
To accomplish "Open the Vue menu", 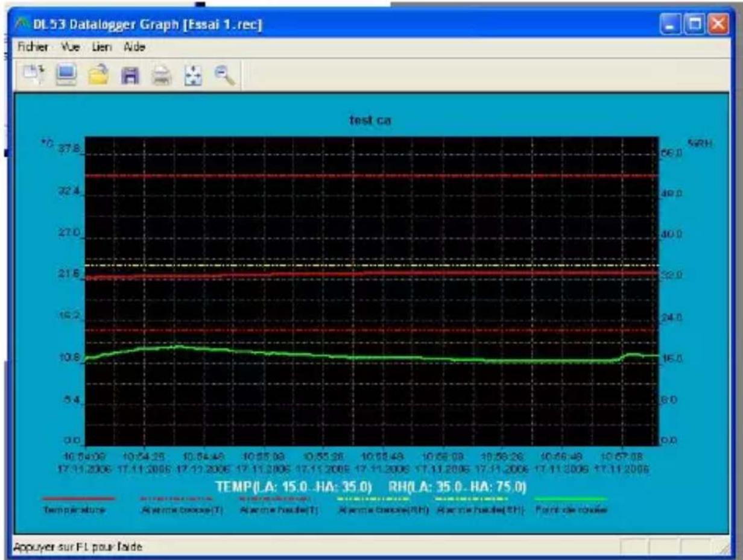I will (71, 47).
